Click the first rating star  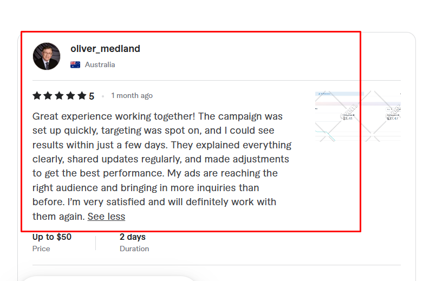point(37,96)
